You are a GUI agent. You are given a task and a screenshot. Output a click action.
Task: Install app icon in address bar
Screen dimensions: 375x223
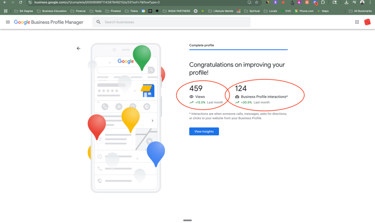pos(249,2)
